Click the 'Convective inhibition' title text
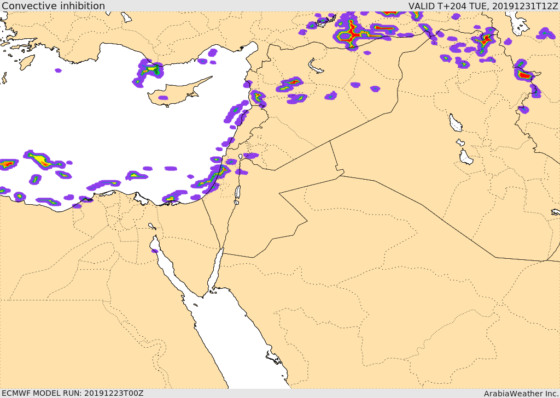 point(54,5)
